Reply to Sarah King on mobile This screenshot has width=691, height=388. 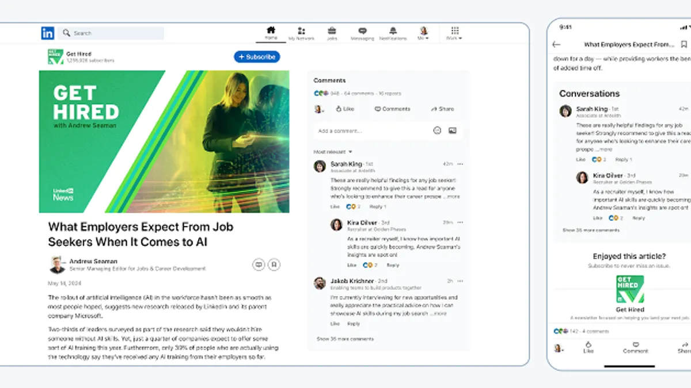click(623, 159)
